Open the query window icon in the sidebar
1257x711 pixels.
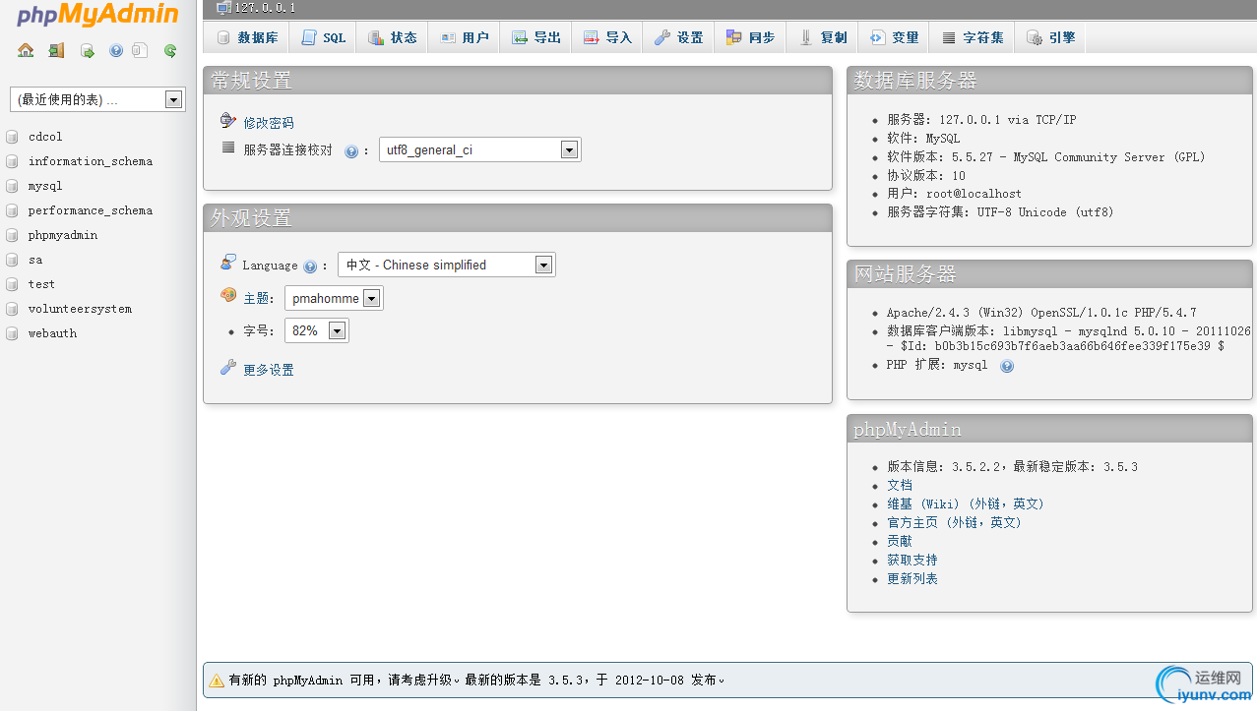tap(87, 50)
